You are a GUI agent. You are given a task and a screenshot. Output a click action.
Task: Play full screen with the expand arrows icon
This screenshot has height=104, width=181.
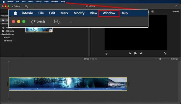tap(165, 53)
